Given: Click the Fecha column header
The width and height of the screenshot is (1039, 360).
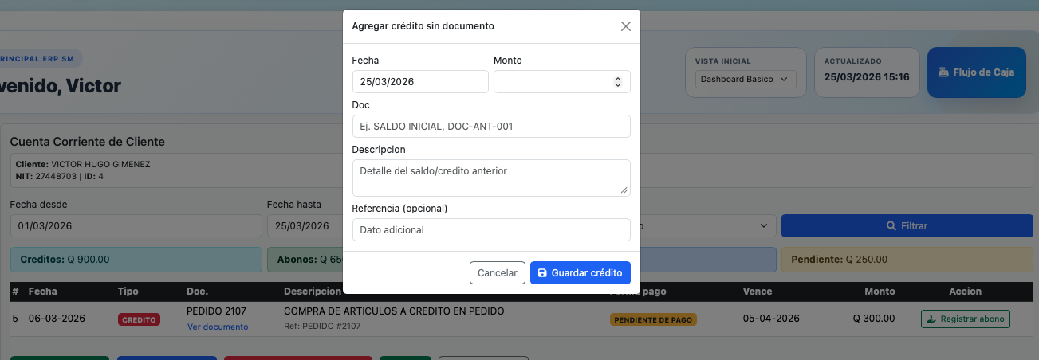Looking at the screenshot, I should click(x=42, y=292).
